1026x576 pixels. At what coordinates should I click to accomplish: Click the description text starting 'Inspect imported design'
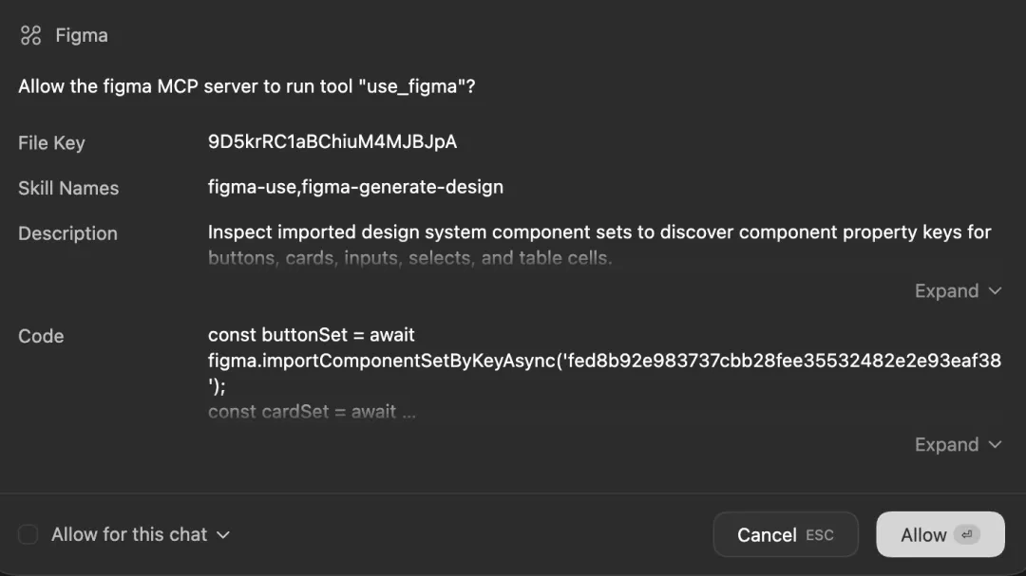coord(598,232)
